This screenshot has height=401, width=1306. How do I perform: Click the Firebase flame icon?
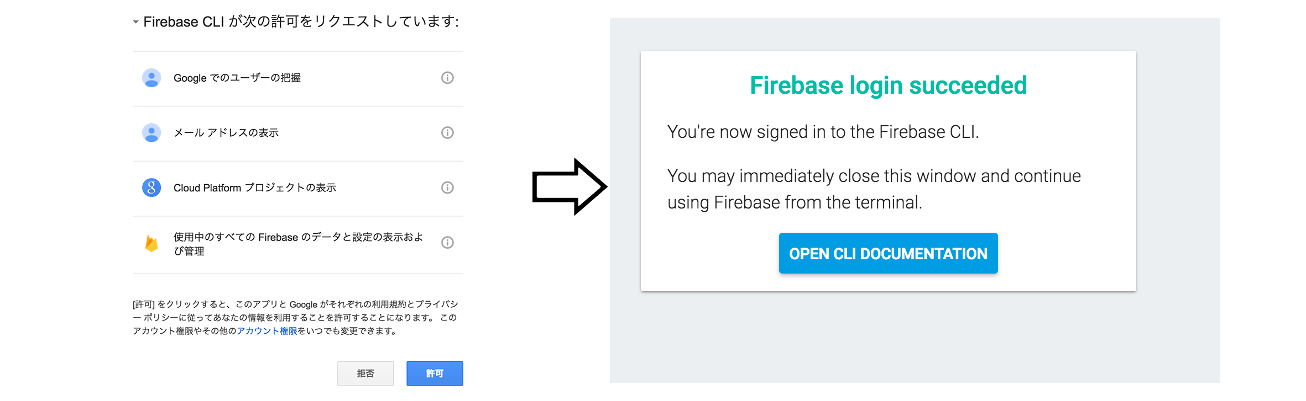[x=150, y=243]
